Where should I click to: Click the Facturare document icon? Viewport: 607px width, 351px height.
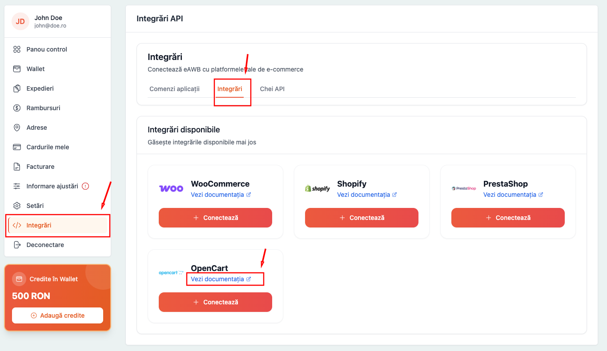pyautogui.click(x=17, y=167)
